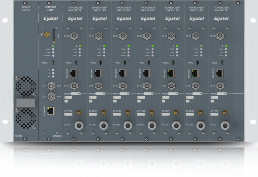Viewport: 258px width, 177px height.
Task: Click the RF TEST connector on first Transposer module
Action: [78, 113]
